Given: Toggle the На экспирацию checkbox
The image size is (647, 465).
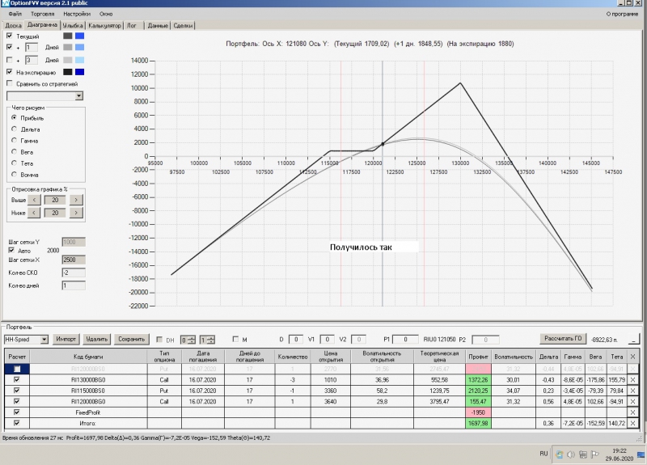Looking at the screenshot, I should 10,72.
